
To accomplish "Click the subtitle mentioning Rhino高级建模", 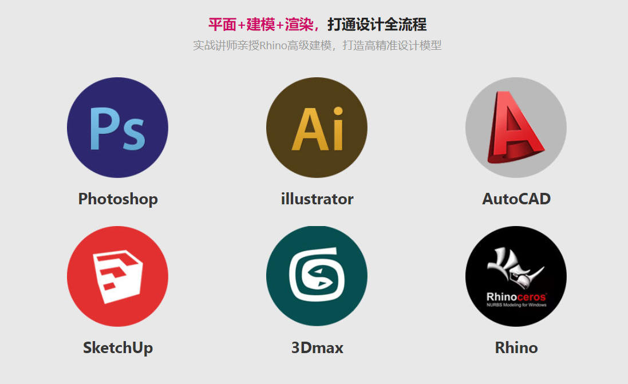I will point(317,45).
